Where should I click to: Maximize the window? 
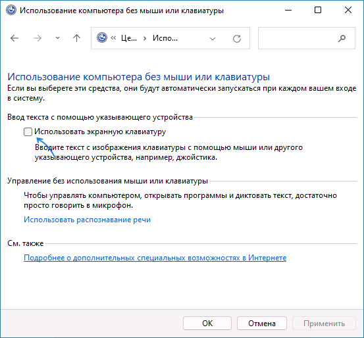pos(318,11)
